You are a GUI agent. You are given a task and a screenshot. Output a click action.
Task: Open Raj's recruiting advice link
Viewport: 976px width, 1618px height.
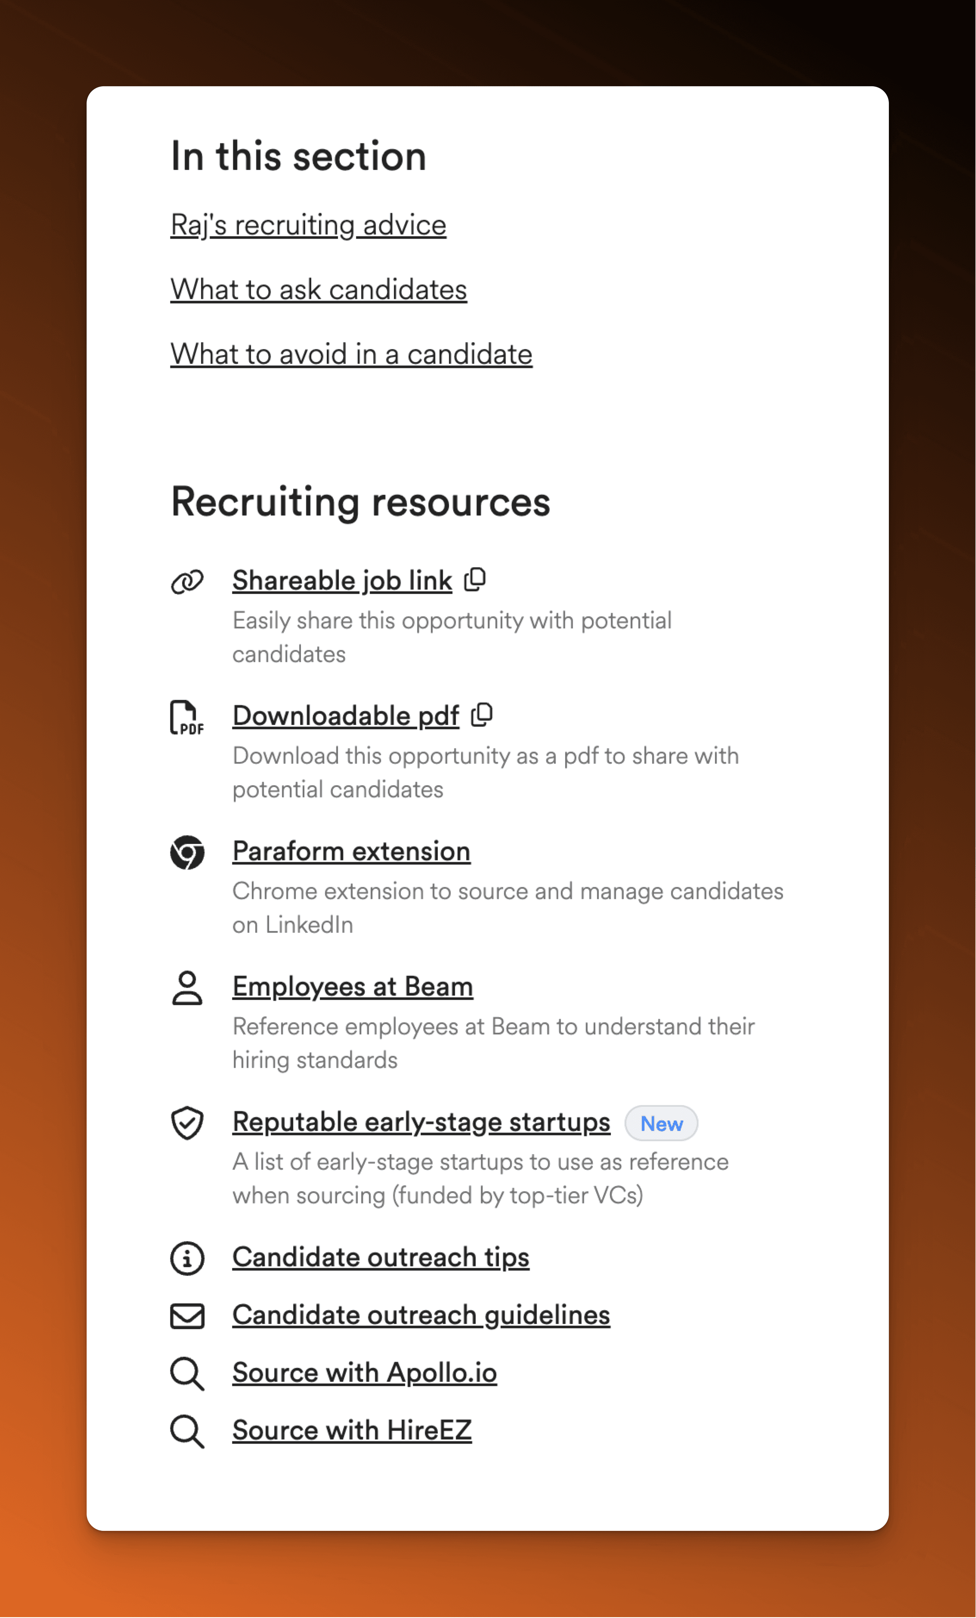point(306,224)
